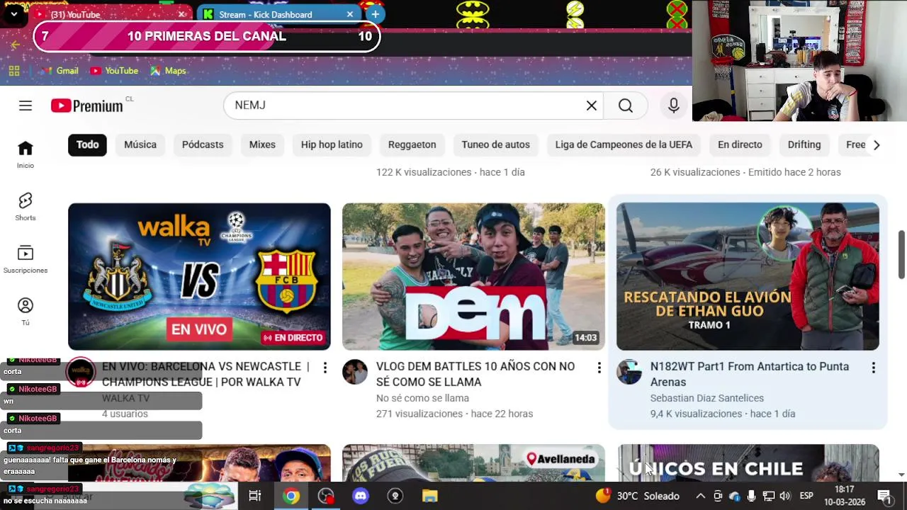
Task: Open the 18:17 clock and calendar
Action: point(845,495)
